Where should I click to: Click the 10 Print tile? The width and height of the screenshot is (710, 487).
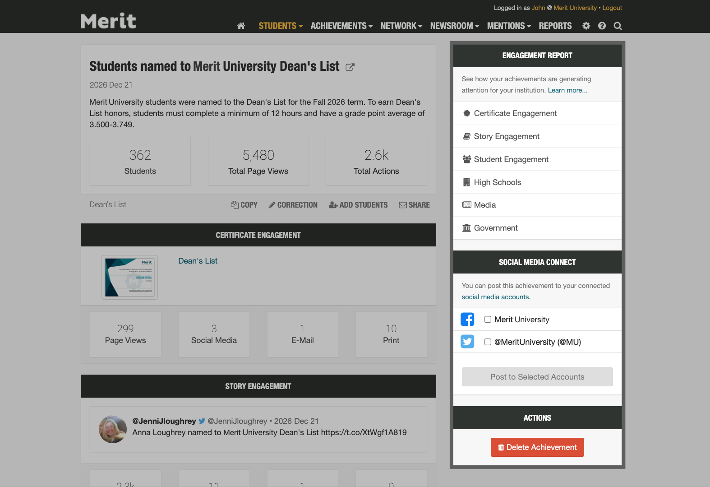coord(391,334)
